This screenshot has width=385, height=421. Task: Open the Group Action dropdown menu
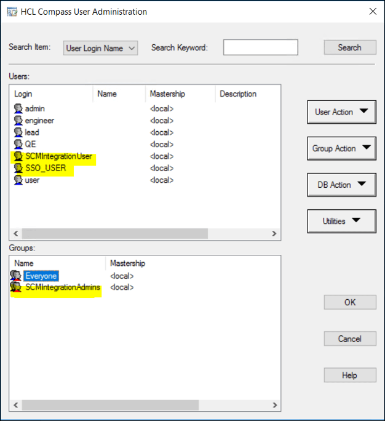point(341,148)
